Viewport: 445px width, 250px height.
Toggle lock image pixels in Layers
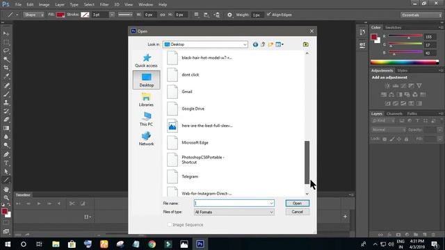pyautogui.click(x=392, y=139)
